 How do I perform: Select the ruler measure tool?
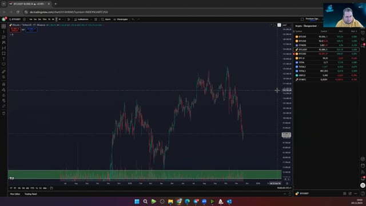point(4,72)
